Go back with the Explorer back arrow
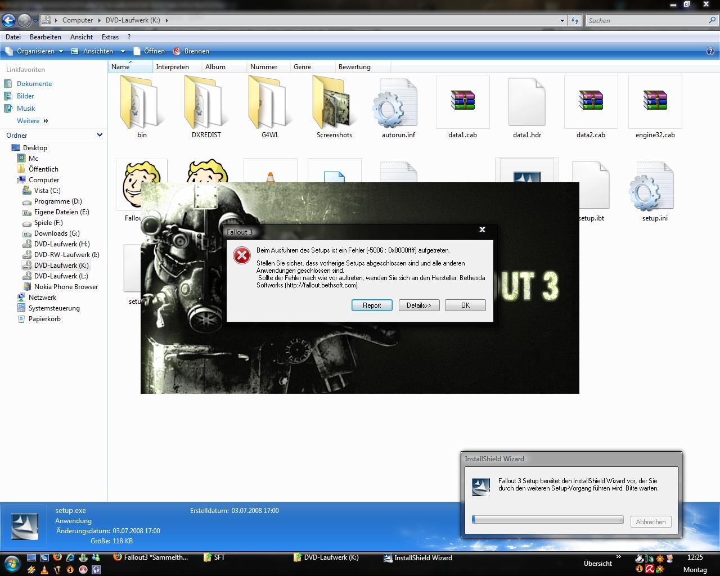Viewport: 720px width, 576px height. click(8, 20)
